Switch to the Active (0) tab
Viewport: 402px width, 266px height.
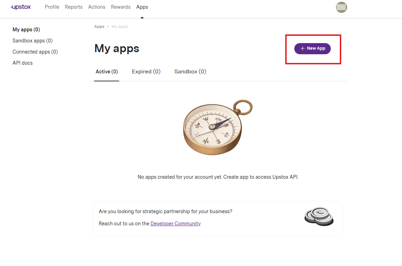pyautogui.click(x=107, y=72)
